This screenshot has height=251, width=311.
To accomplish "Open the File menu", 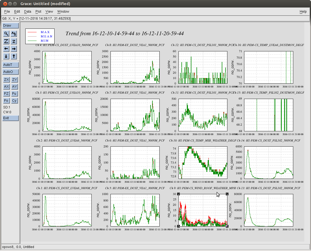I will [x=7, y=12].
